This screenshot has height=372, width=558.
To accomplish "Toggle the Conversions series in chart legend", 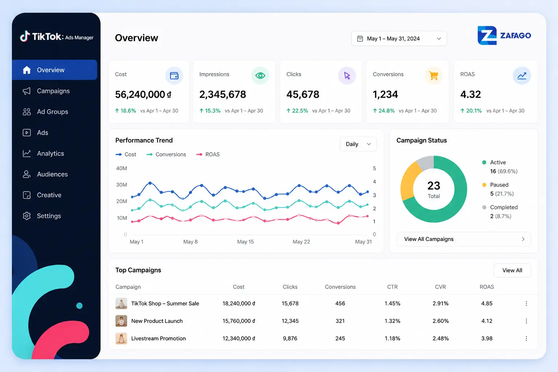I will coord(166,154).
